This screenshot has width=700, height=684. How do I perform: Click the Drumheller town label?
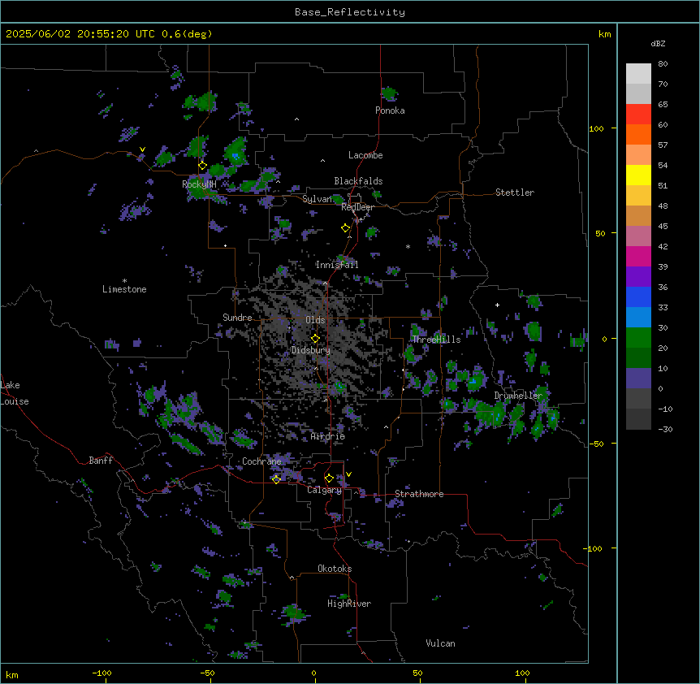pyautogui.click(x=518, y=396)
